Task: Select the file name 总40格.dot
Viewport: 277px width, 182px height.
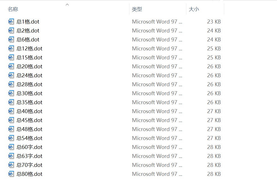Action: [29, 111]
